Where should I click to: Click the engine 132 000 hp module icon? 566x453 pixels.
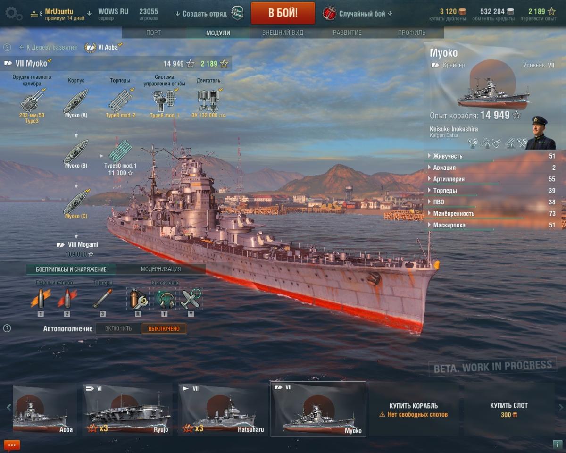(208, 100)
